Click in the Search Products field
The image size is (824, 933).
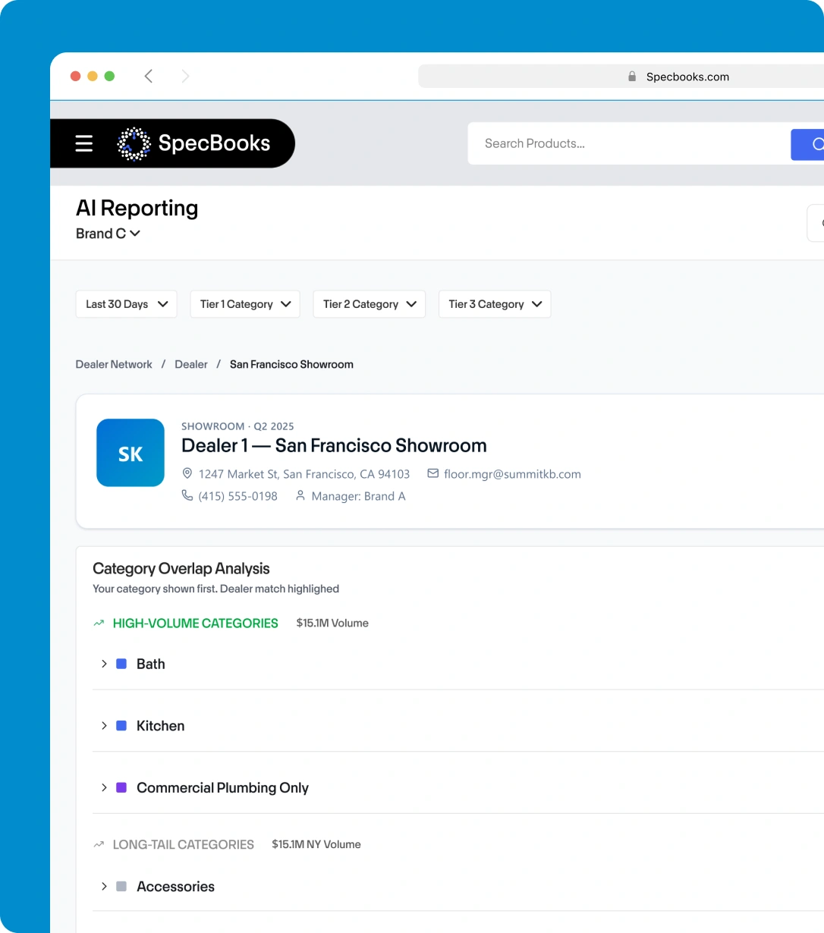[629, 143]
